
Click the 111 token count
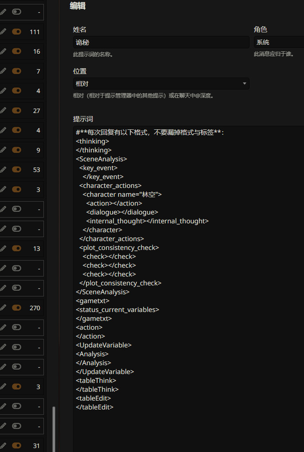coord(35,32)
